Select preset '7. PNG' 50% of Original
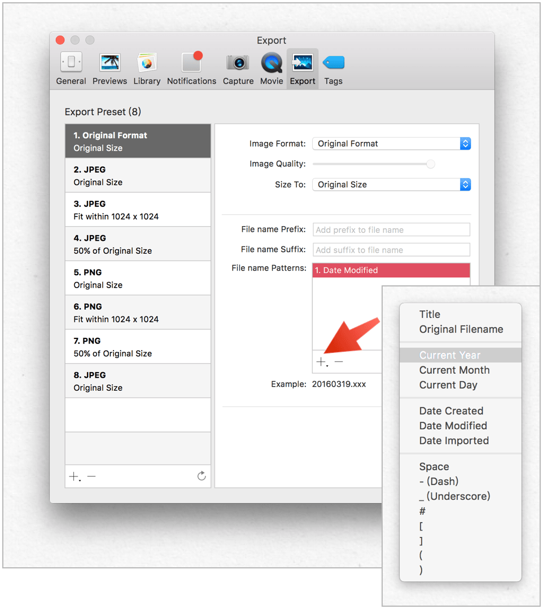543x609 pixels. [x=138, y=346]
